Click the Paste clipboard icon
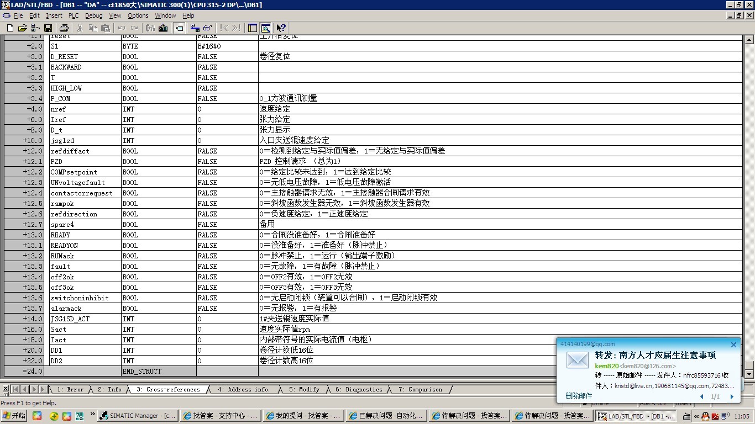Image resolution: width=755 pixels, height=424 pixels. click(106, 28)
